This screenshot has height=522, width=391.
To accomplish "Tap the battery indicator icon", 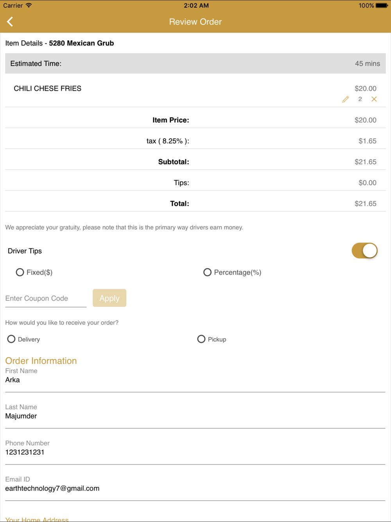I will pos(382,5).
